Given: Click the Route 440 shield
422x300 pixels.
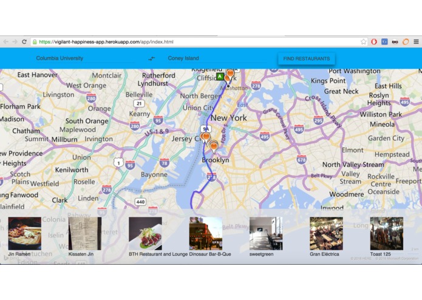Looking at the screenshot, I should tap(140, 202).
